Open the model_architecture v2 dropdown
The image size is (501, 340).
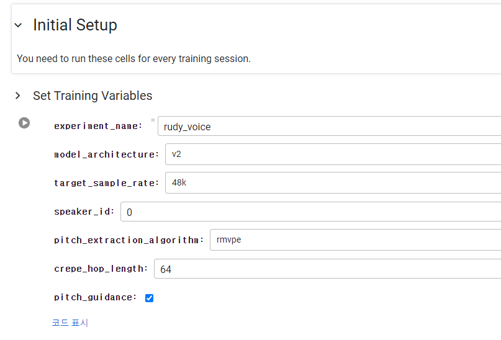(x=332, y=154)
